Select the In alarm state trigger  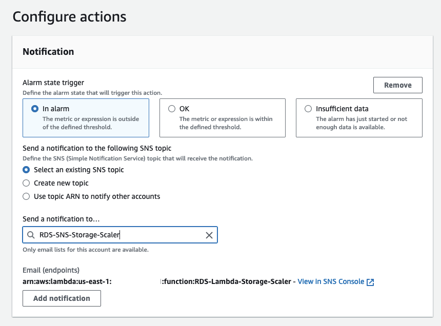(x=35, y=109)
